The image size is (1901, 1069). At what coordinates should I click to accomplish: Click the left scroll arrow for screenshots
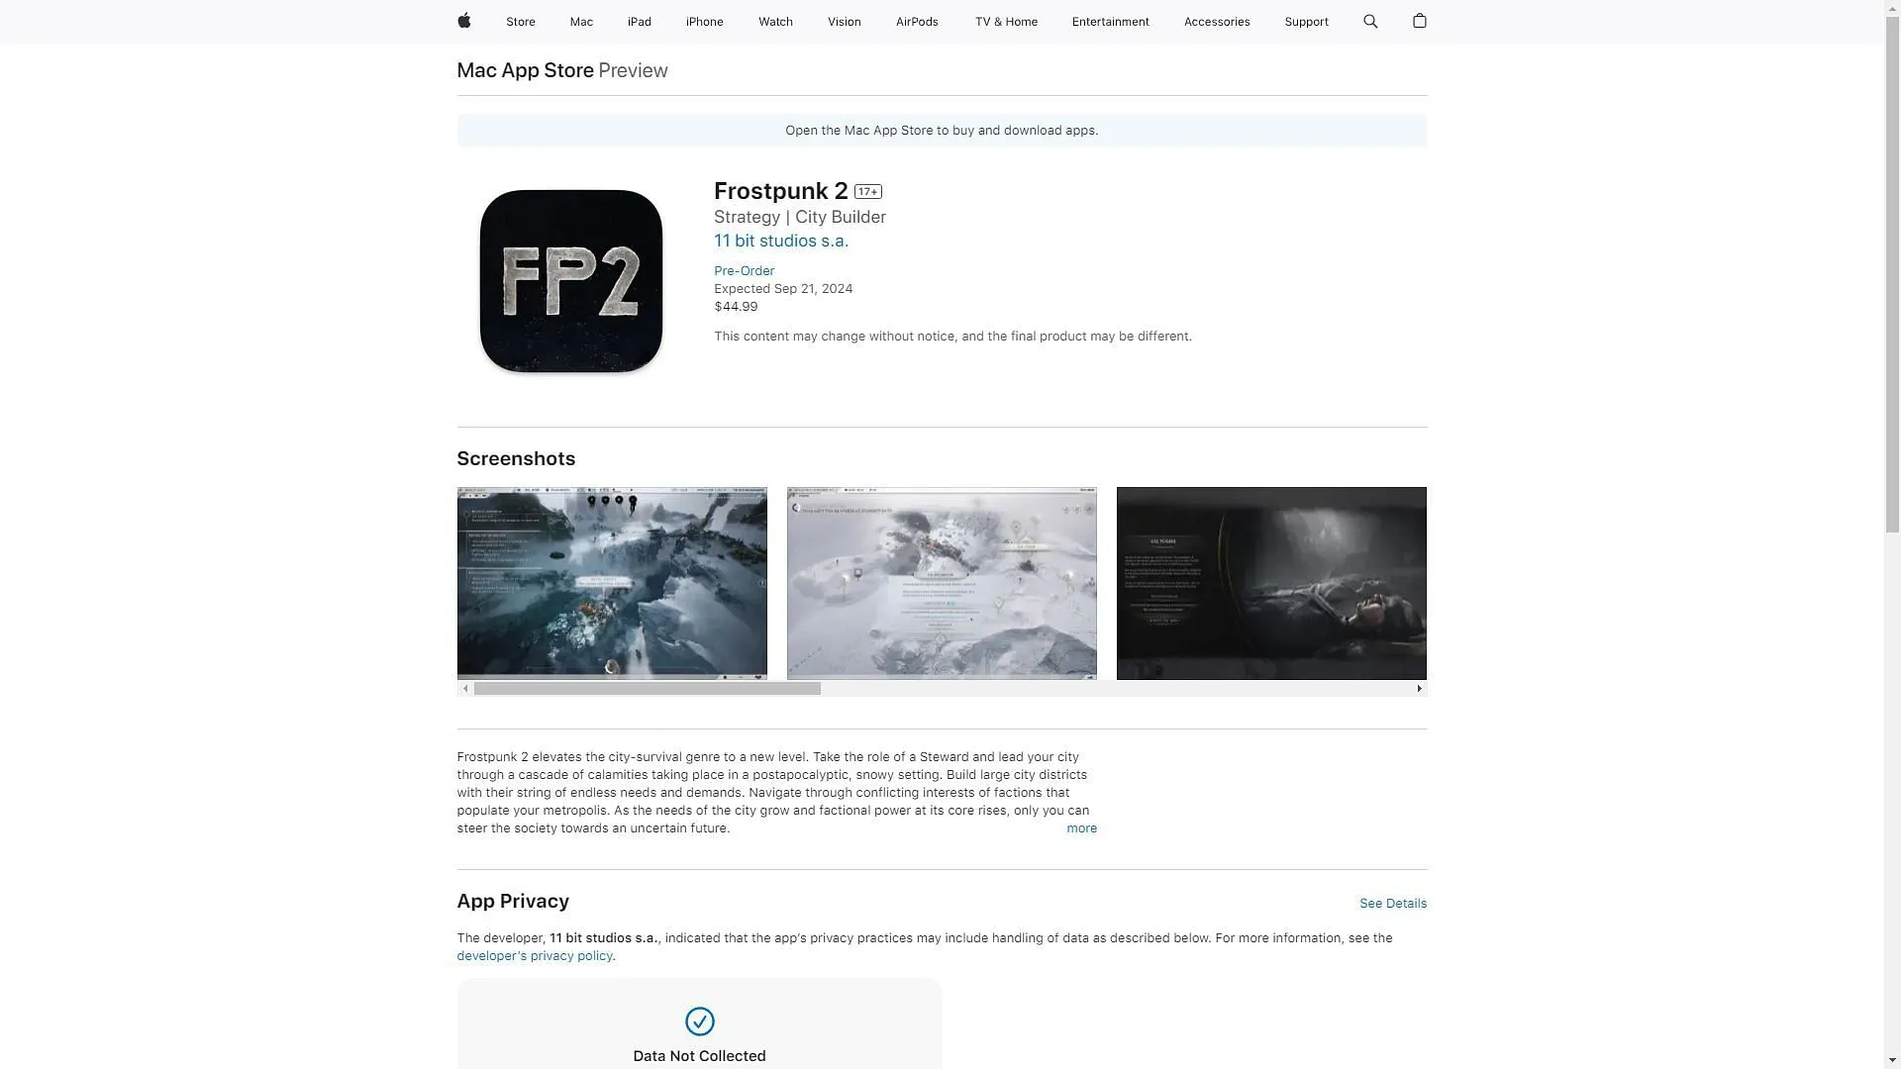pos(464,688)
